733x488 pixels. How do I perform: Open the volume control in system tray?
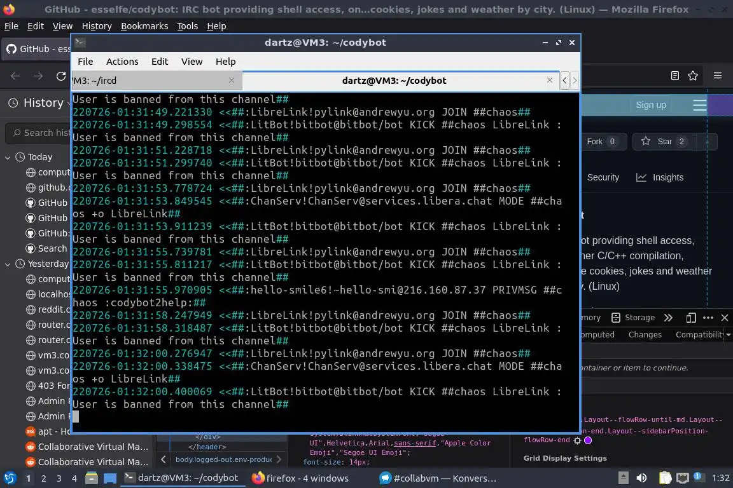[x=642, y=478]
